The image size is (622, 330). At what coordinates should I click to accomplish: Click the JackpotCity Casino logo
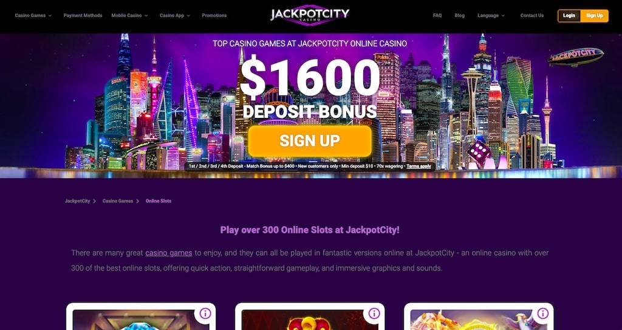coord(310,15)
